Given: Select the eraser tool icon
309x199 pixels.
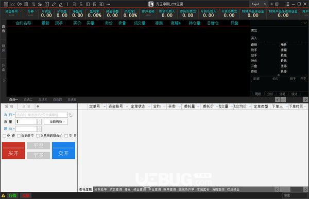Looking at the screenshot, I should (61, 4).
